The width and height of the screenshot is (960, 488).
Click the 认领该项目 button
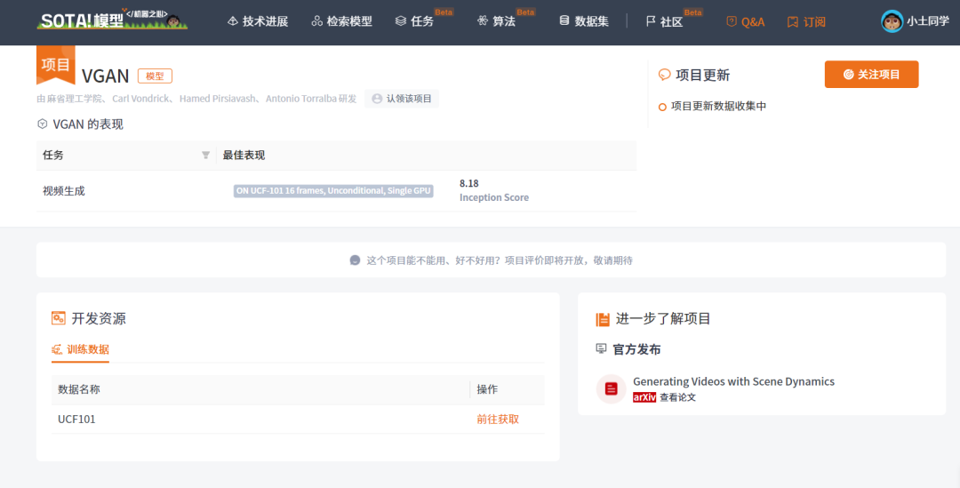pos(402,99)
